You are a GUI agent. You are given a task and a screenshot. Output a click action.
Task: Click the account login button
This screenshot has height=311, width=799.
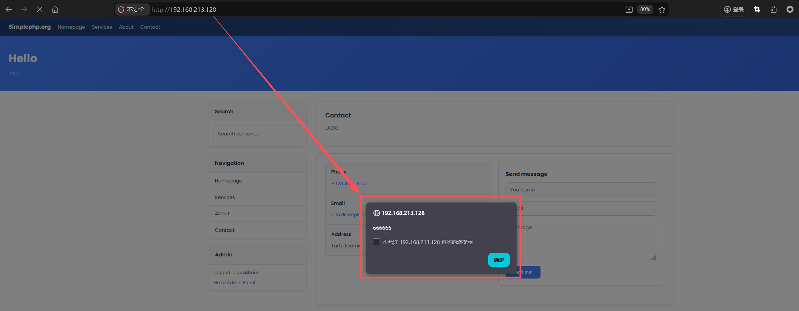click(x=734, y=10)
